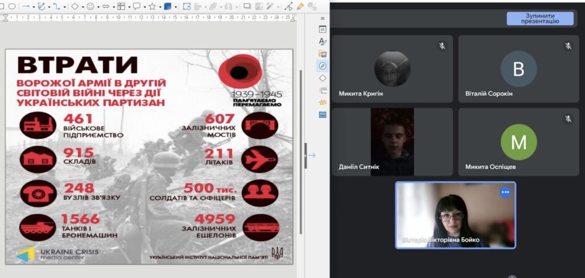The height and width of the screenshot is (278, 585).
Task: Open the Animation panel in the sidebar
Action: [323, 103]
